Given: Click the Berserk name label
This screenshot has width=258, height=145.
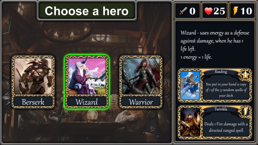Looking at the screenshot, I should (33, 102).
